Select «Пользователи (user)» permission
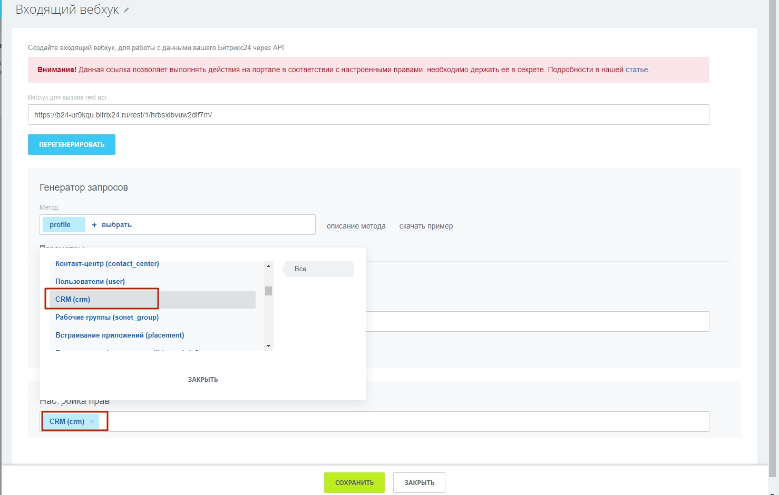The width and height of the screenshot is (779, 495). pyautogui.click(x=90, y=281)
